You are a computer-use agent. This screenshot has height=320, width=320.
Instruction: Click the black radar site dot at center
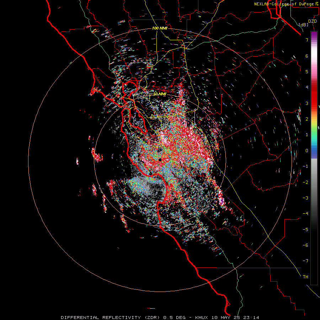[160, 160]
